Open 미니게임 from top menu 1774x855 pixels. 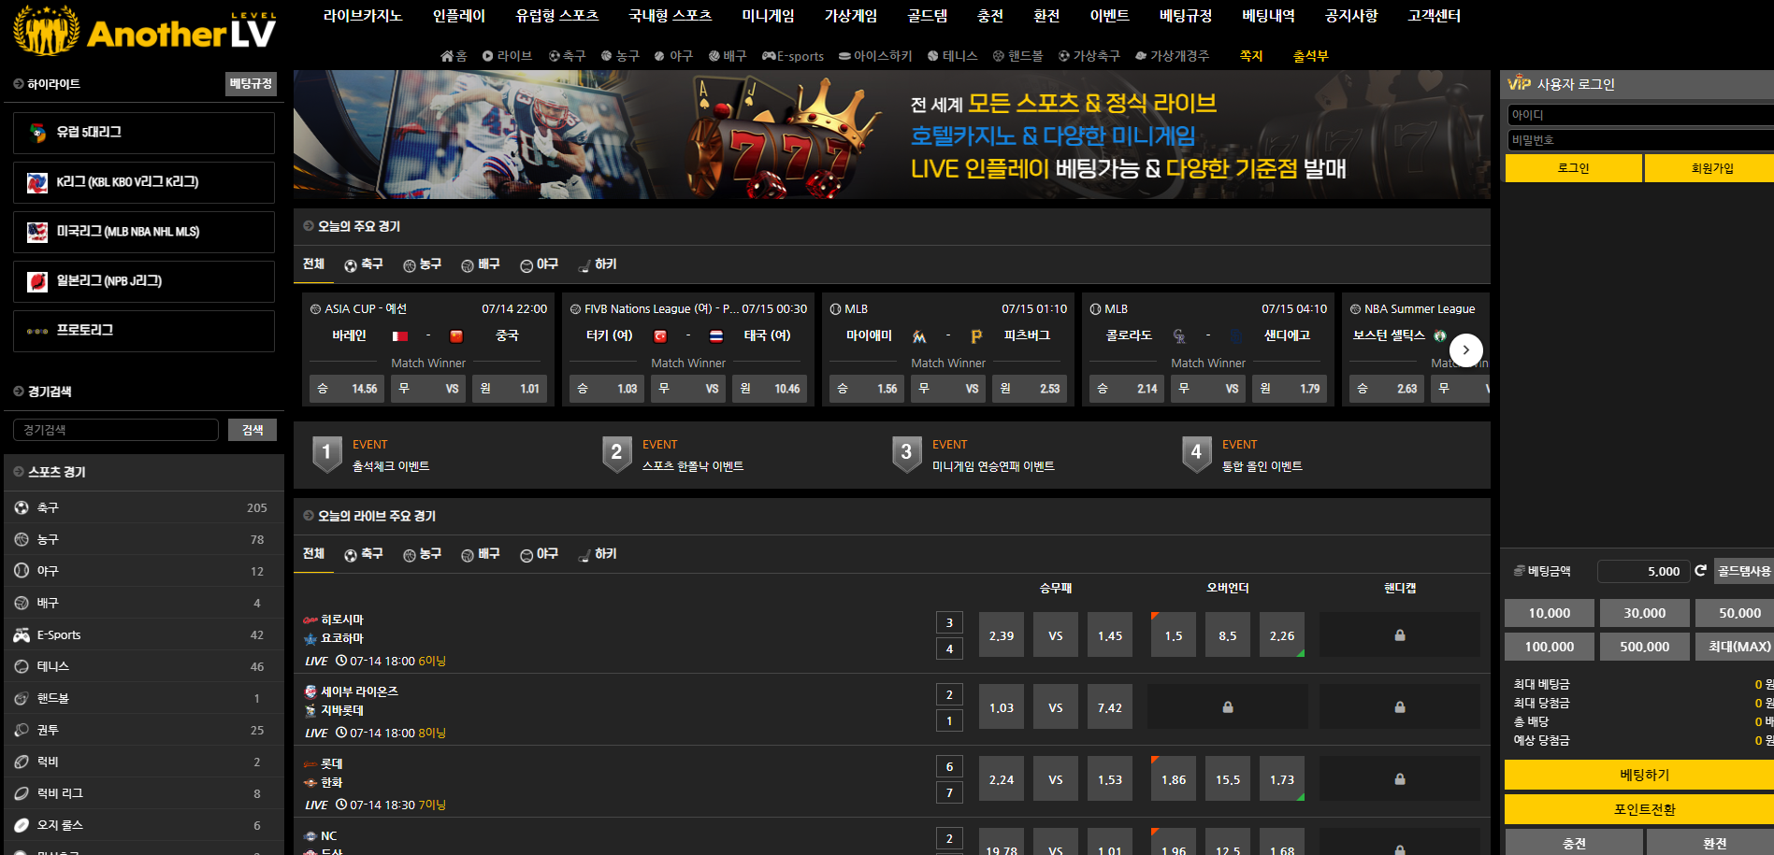pos(768,16)
